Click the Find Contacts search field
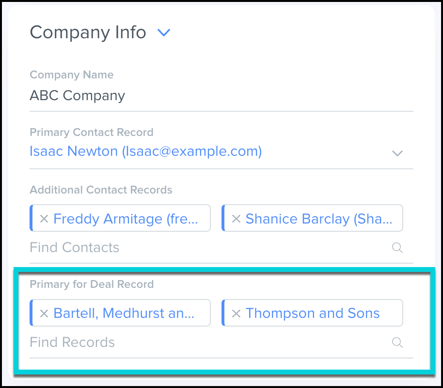Image resolution: width=443 pixels, height=388 pixels. click(194, 248)
